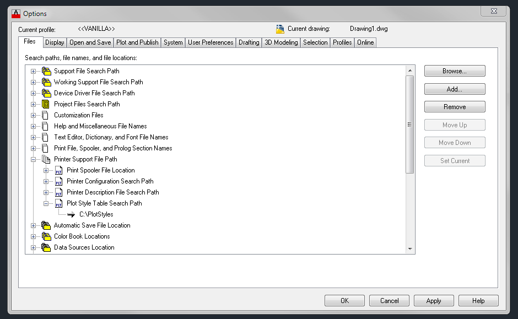Collapse the Printer Support File Path node
Viewport: 518px width, 319px height.
point(34,159)
